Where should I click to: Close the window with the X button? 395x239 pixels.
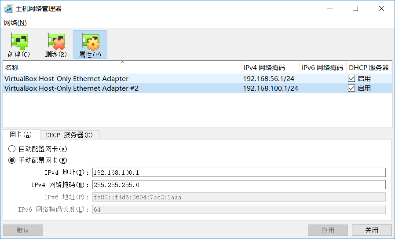pos(381,8)
